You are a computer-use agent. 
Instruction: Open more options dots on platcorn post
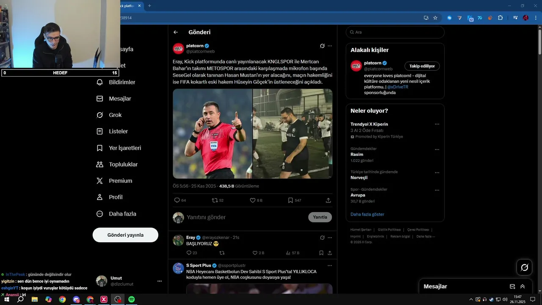pyautogui.click(x=330, y=46)
